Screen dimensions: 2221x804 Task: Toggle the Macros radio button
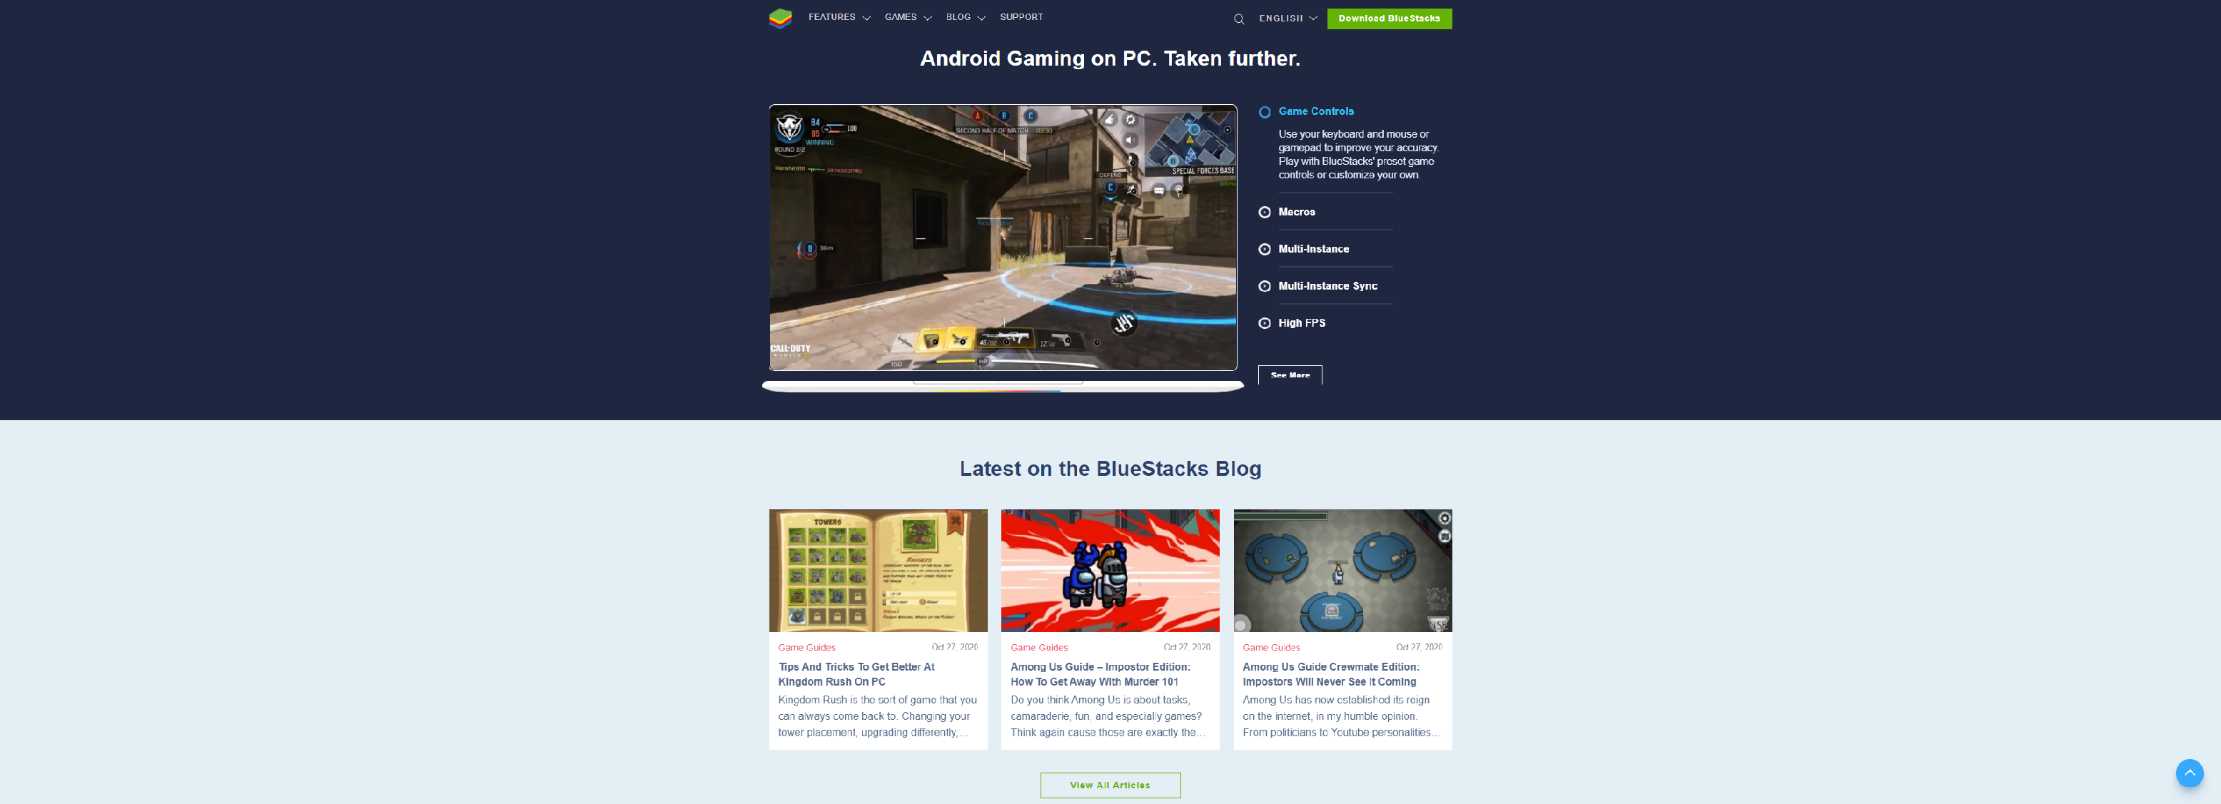(1263, 213)
